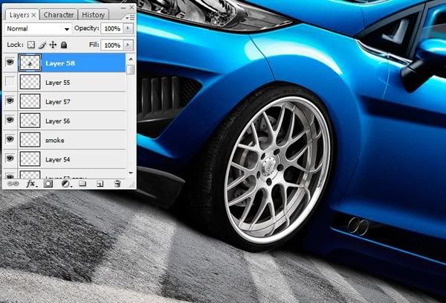Lock image pixels with brush icon

coord(42,45)
